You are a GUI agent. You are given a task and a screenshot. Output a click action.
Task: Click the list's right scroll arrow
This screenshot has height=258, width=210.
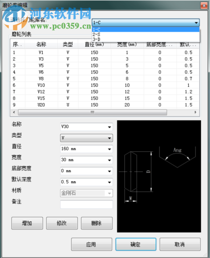pos(195,112)
